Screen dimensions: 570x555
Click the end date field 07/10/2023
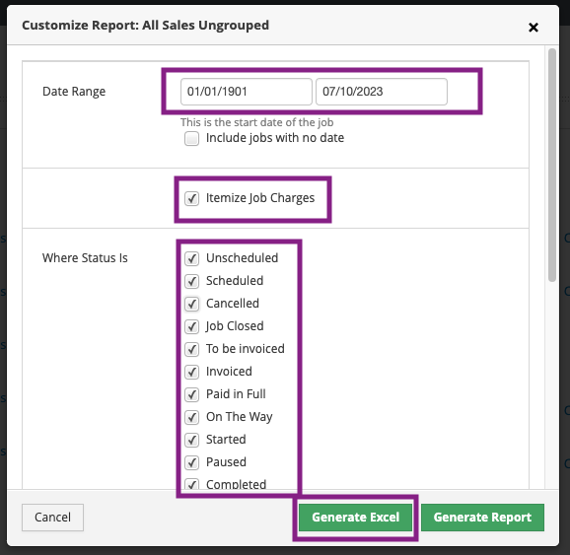click(382, 92)
